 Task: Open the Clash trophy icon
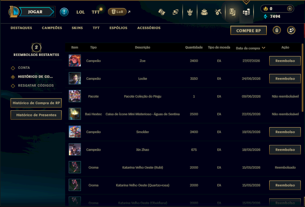pyautogui.click(x=190, y=12)
